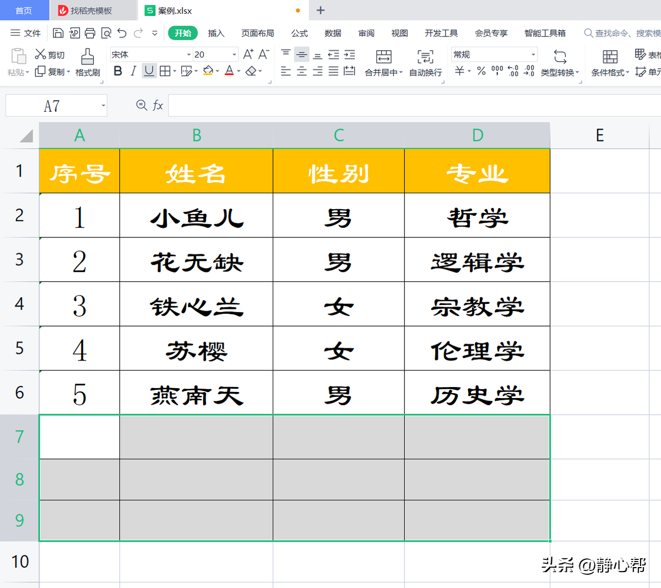Click the fx insert function icon
Screen dimensions: 661x588
click(x=158, y=105)
